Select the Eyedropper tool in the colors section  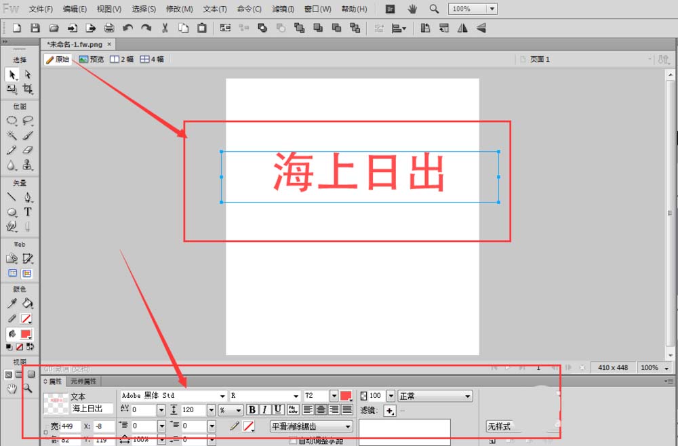tap(12, 303)
